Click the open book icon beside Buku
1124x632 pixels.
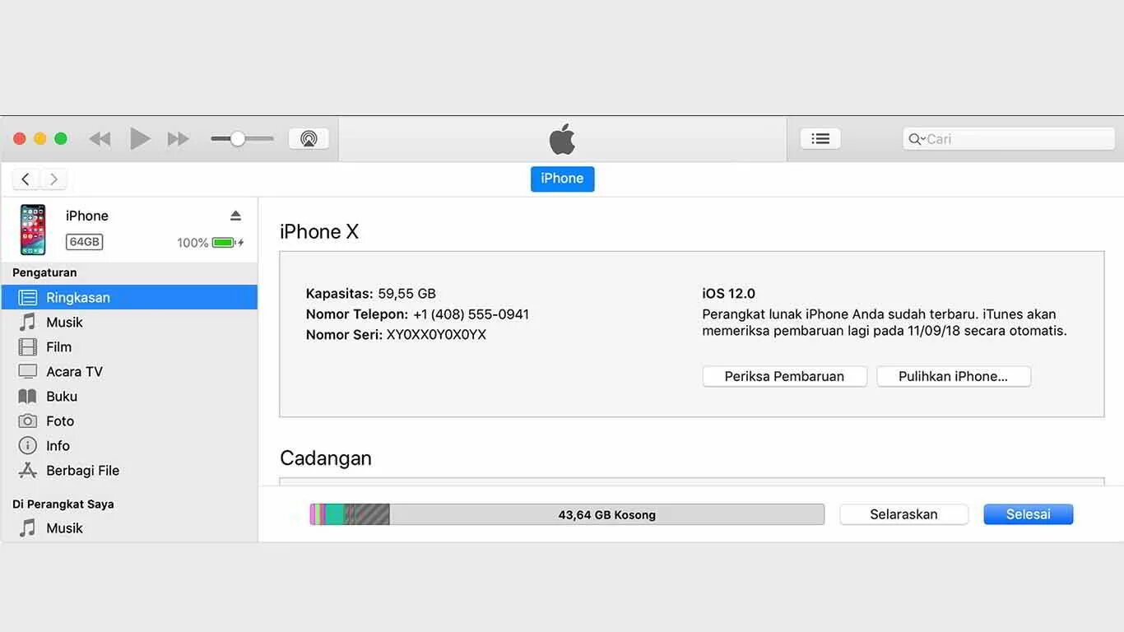tap(28, 396)
